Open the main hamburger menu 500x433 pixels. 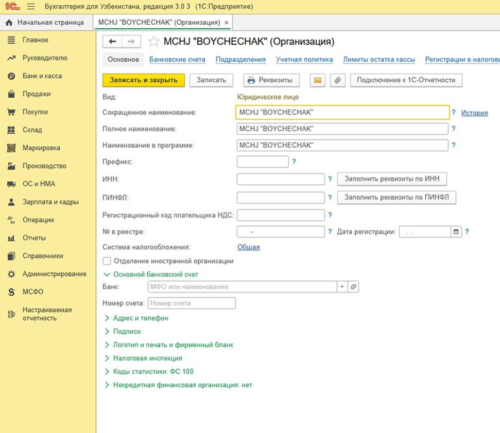click(30, 6)
